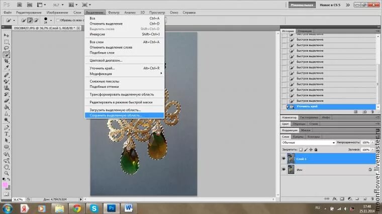382x214 pixels.
Task: Click the Слой 1 layer thumbnail
Action: [291, 158]
